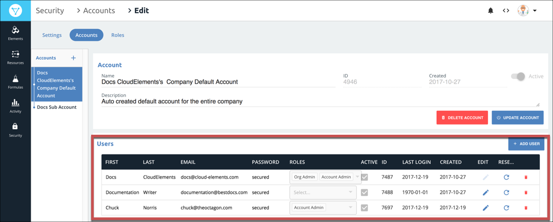
Task: Edit the Documentation Writer user
Action: 485,192
